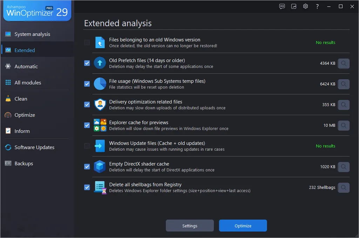Open Software Updates section
The height and width of the screenshot is (238, 359).
click(37, 147)
